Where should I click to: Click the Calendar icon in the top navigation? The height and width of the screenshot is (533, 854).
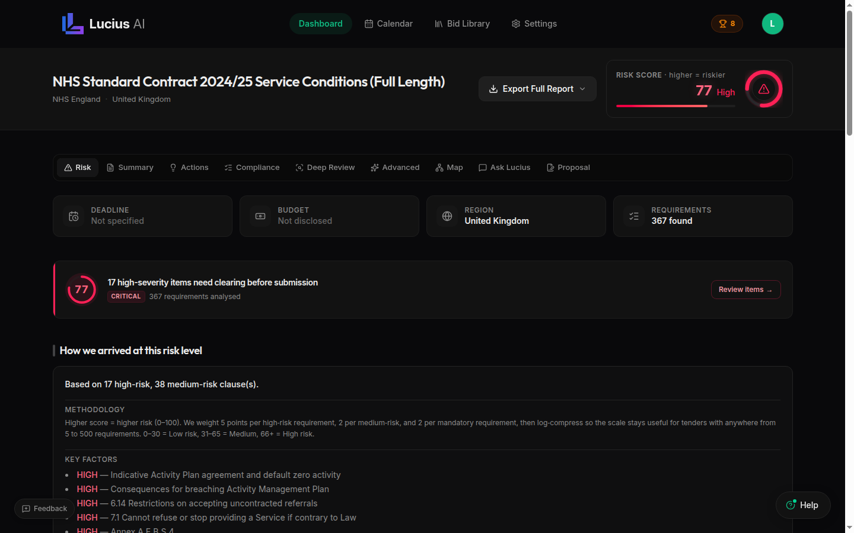coord(369,24)
